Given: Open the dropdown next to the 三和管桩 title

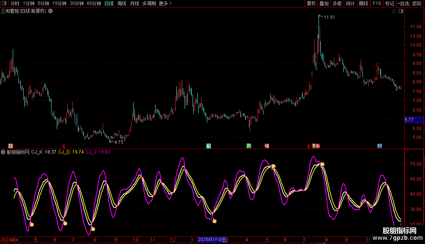Looking at the screenshot, I should tap(50, 11).
